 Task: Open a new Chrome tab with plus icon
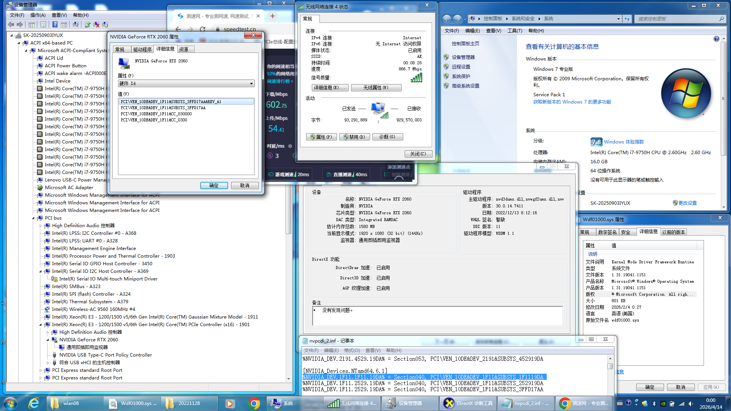point(272,16)
